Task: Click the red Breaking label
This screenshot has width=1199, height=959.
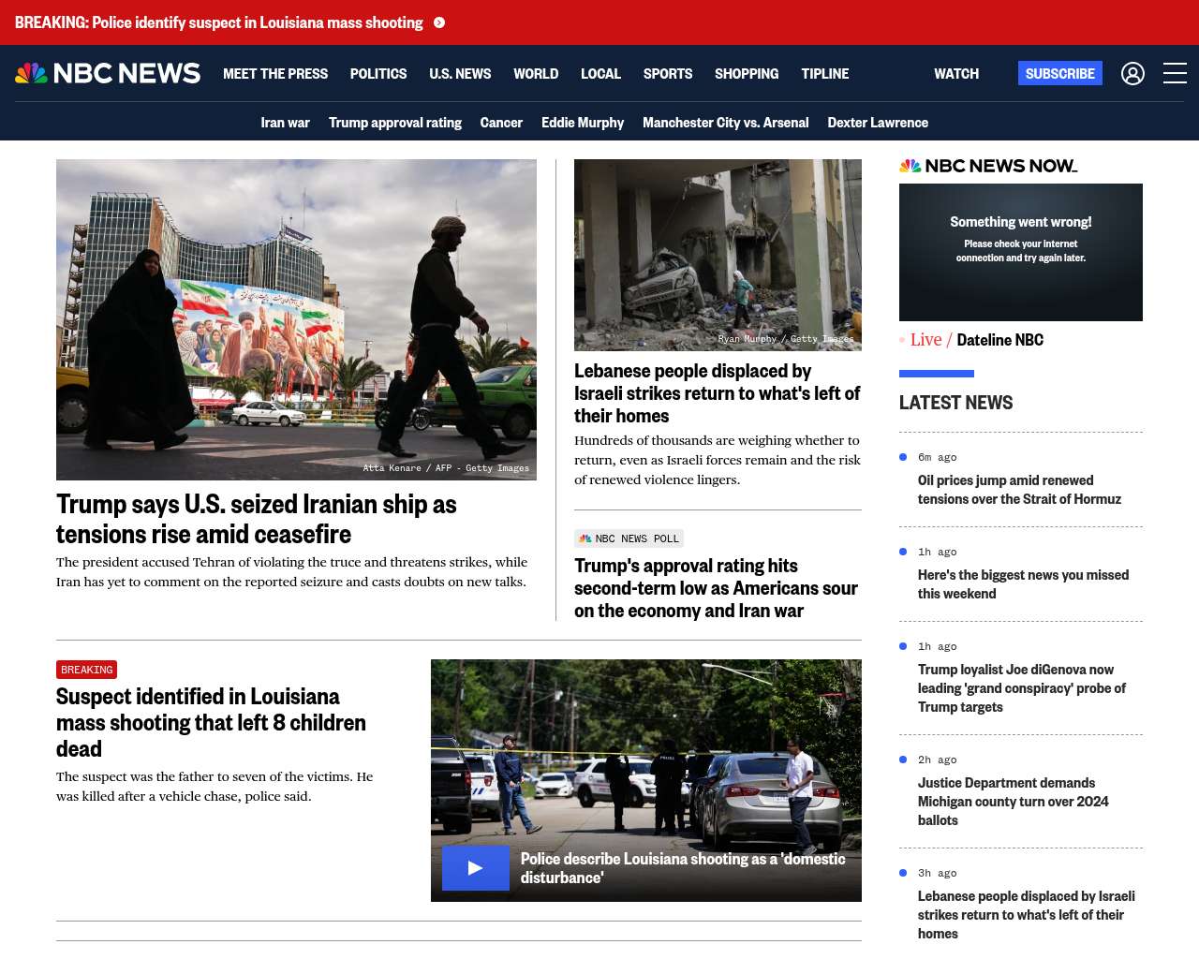Action: click(86, 670)
